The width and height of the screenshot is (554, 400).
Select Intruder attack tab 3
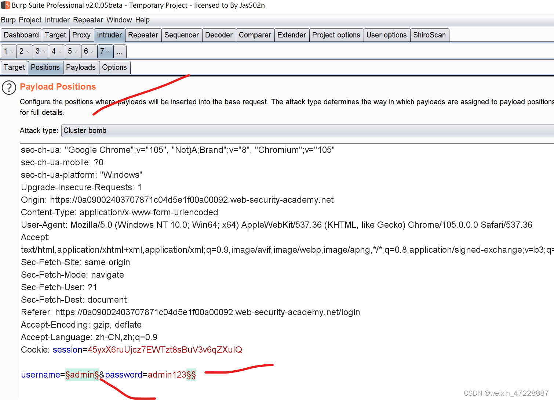(x=38, y=51)
